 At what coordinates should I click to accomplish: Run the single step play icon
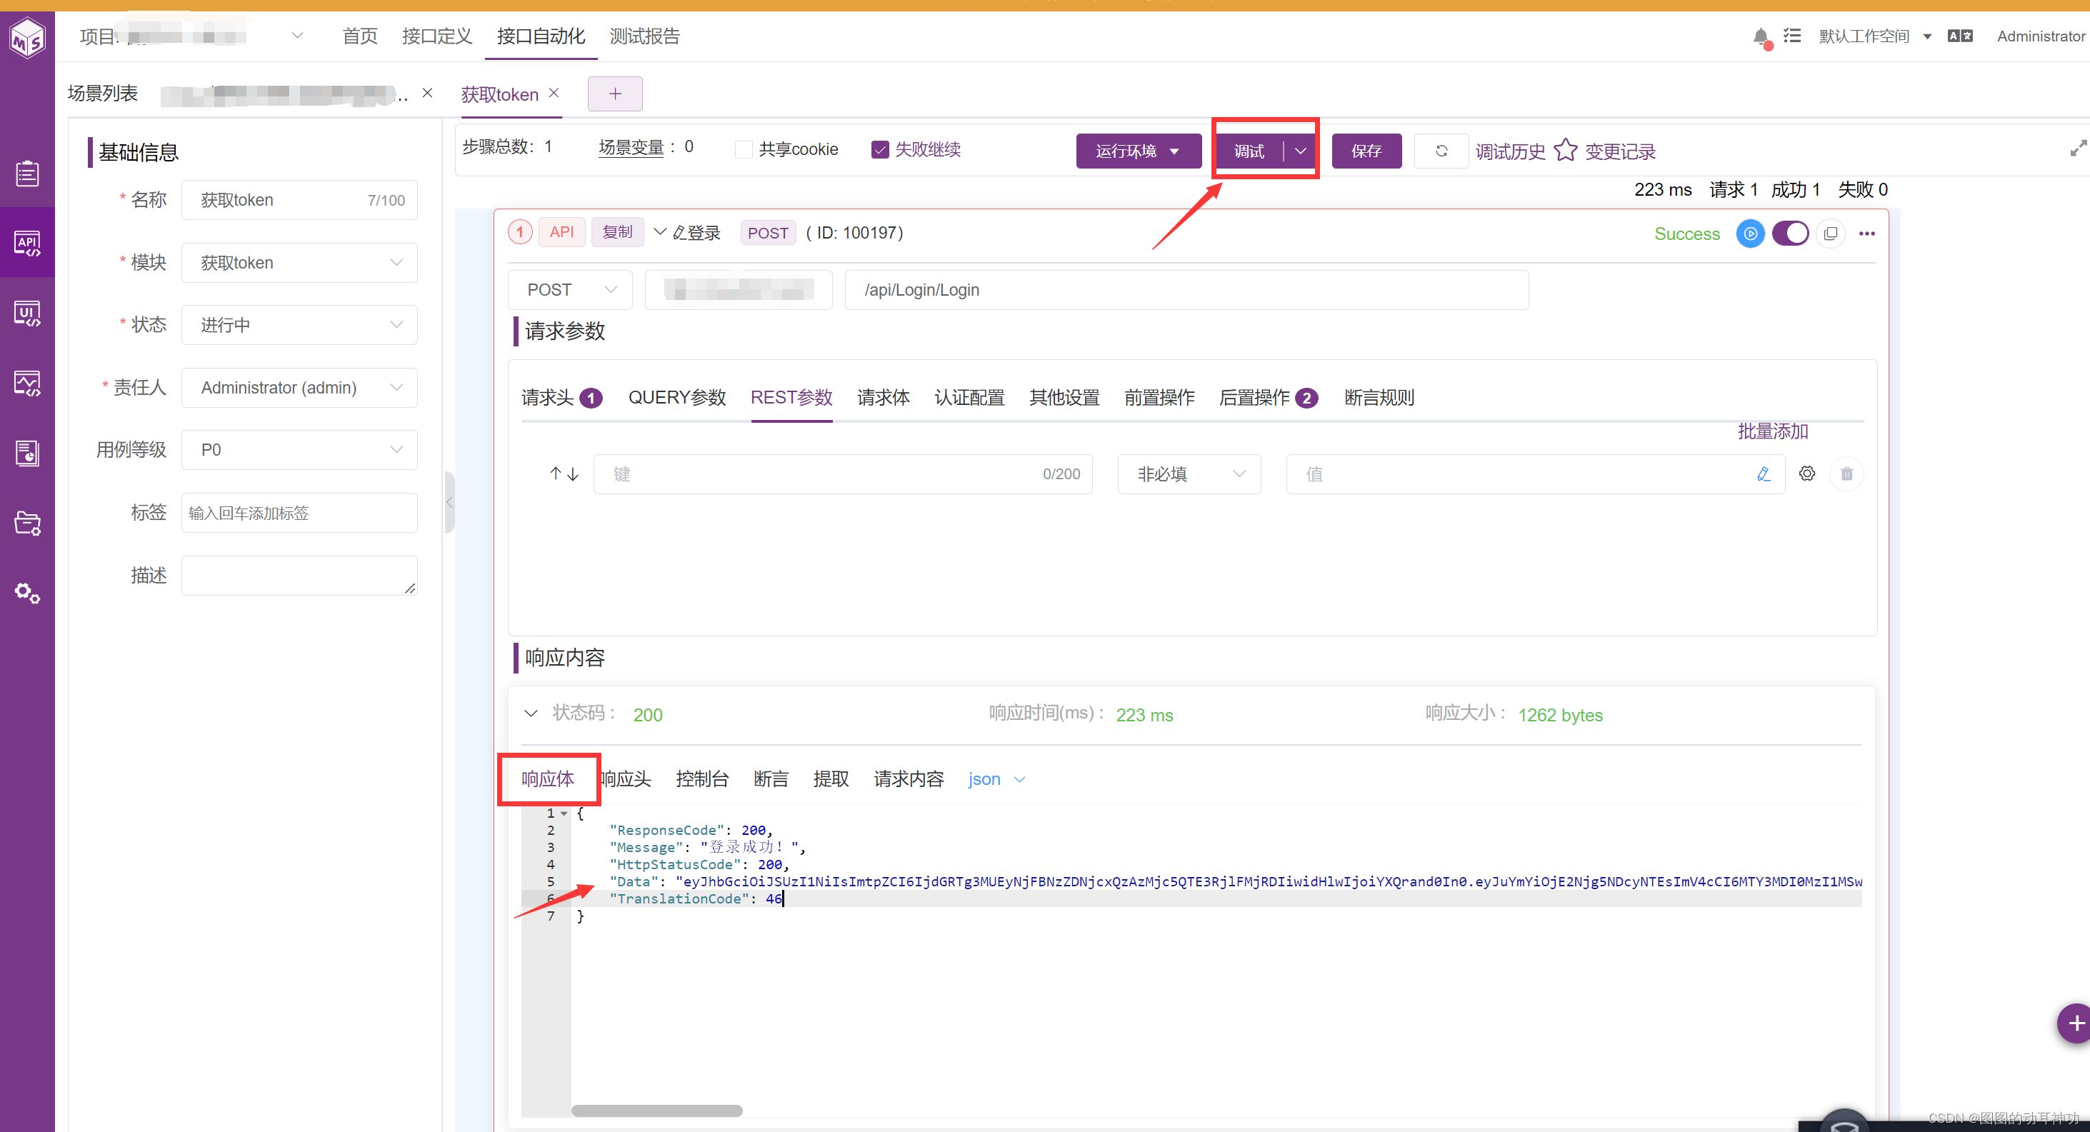tap(1750, 234)
